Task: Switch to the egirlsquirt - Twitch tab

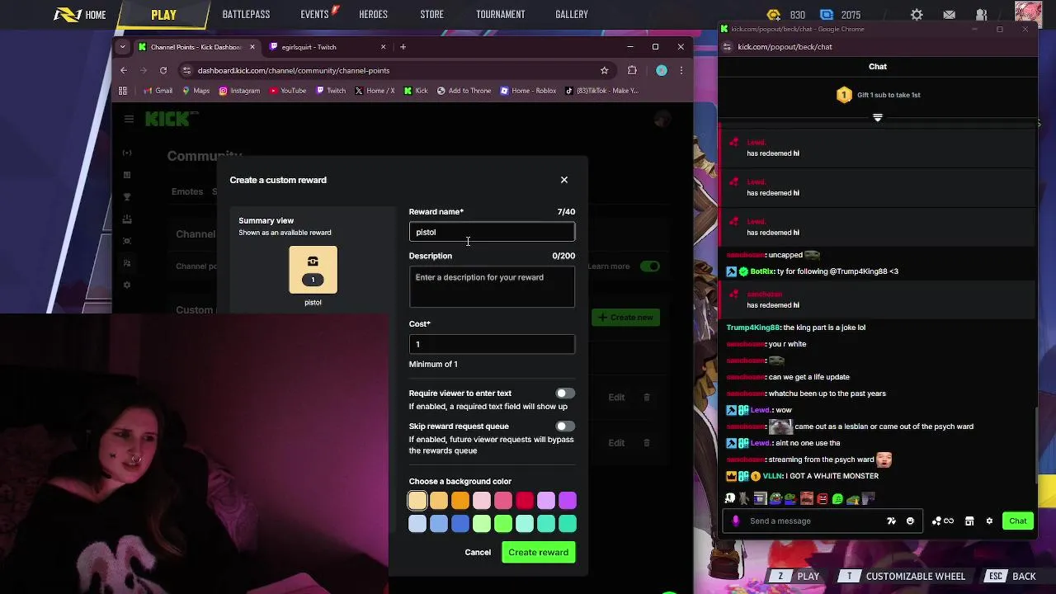Action: [328, 47]
